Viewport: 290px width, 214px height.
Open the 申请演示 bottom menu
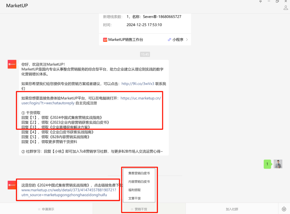click(46, 209)
